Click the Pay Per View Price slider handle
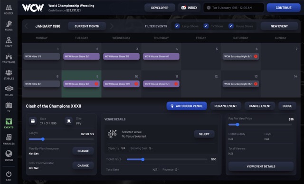This screenshot has width=304, height=184. pyautogui.click(x=237, y=125)
